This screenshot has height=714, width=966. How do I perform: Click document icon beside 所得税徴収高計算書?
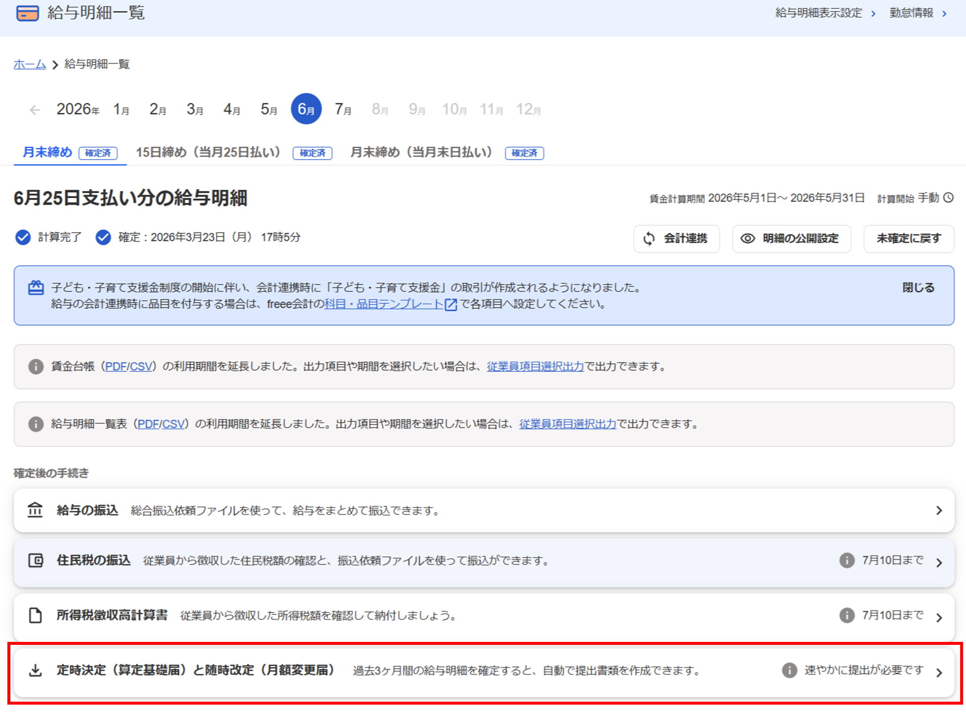[x=36, y=615]
